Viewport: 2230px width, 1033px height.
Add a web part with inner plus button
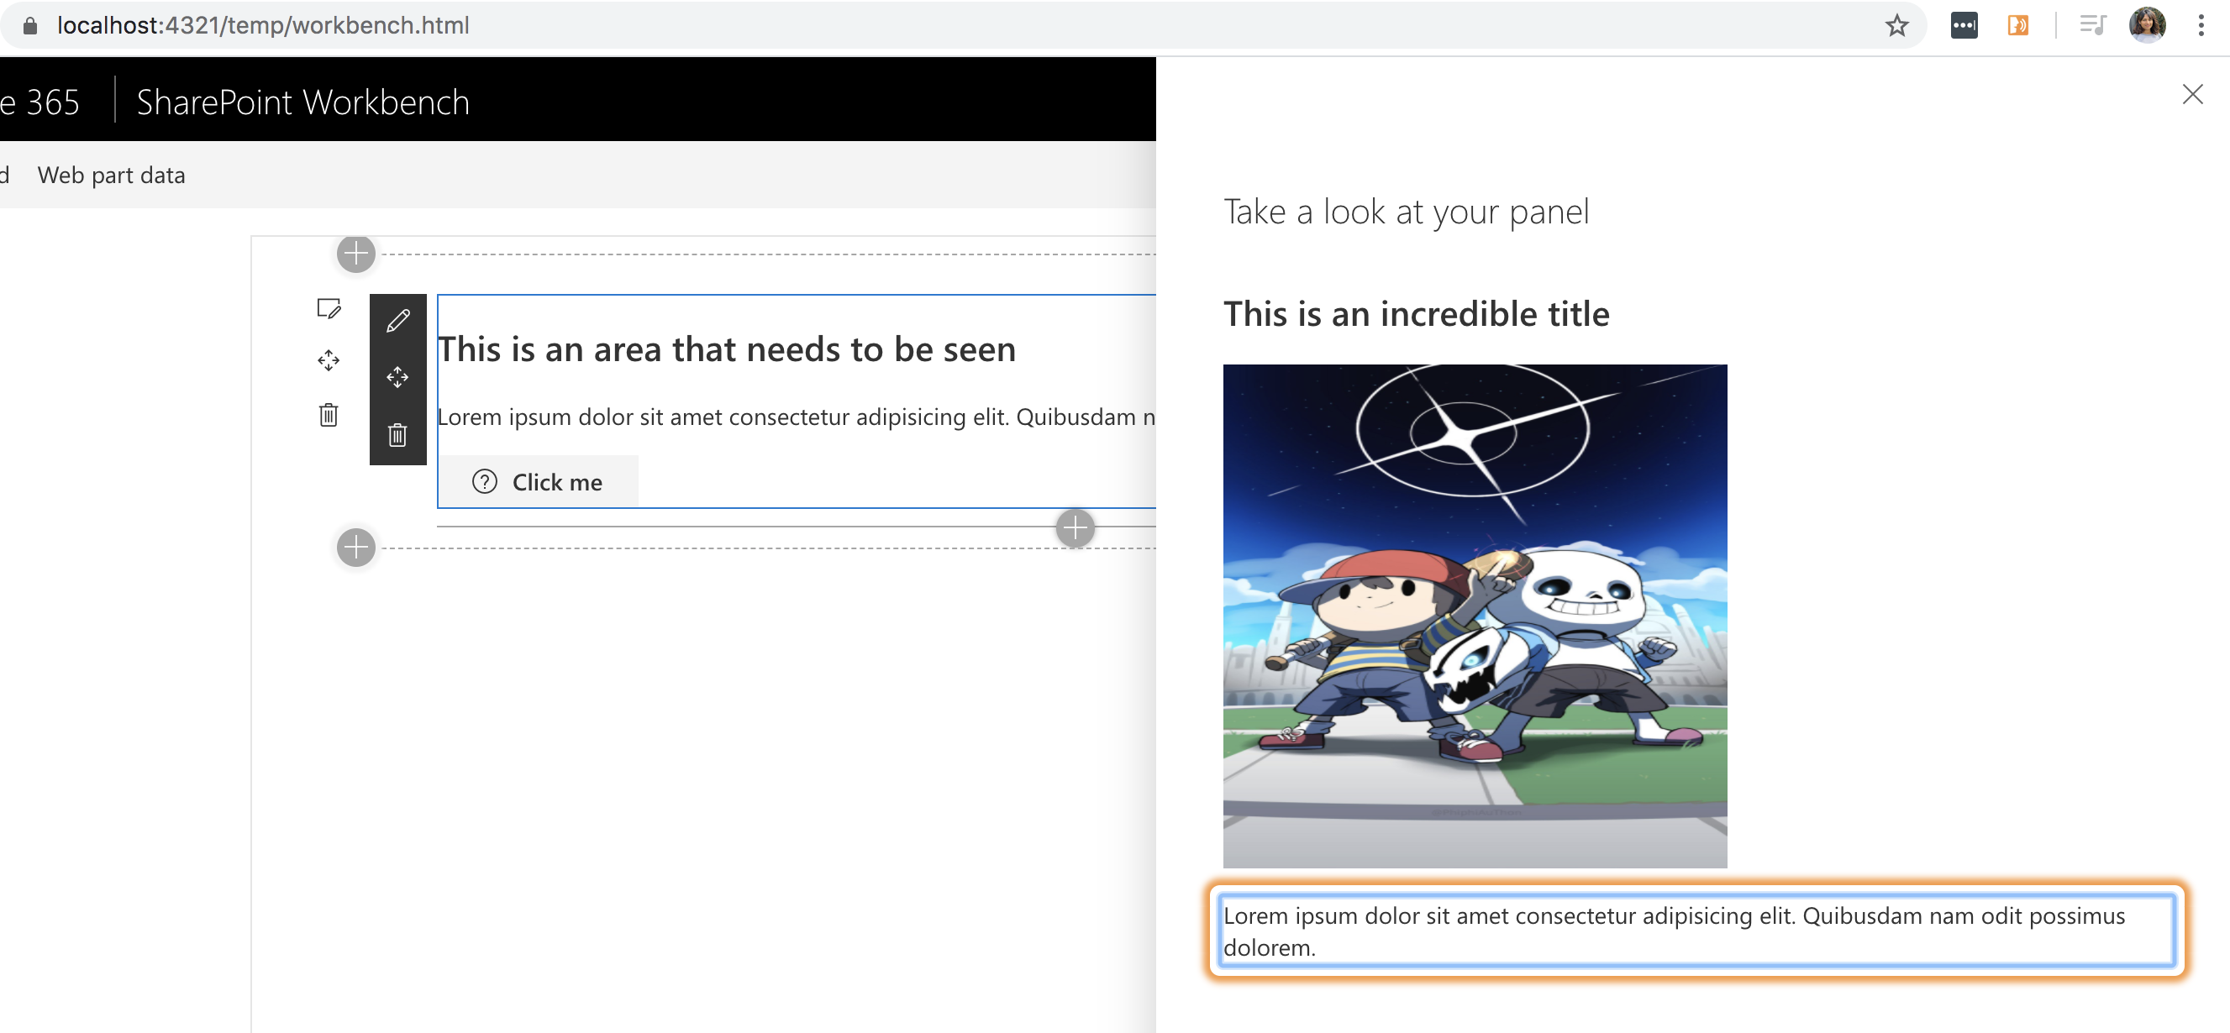point(1075,527)
